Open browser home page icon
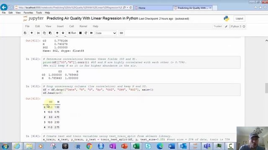 coord(255,7)
